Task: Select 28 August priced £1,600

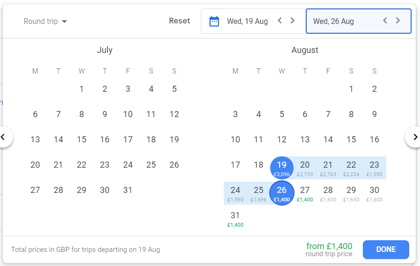Action: pos(328,194)
